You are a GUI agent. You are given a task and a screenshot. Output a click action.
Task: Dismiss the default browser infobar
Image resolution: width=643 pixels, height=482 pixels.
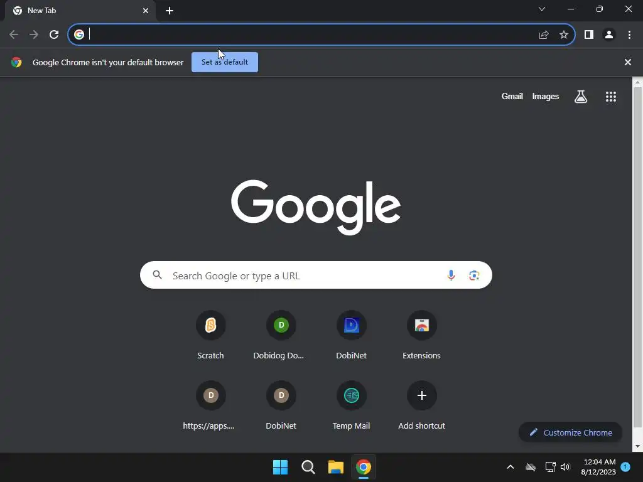pyautogui.click(x=627, y=62)
